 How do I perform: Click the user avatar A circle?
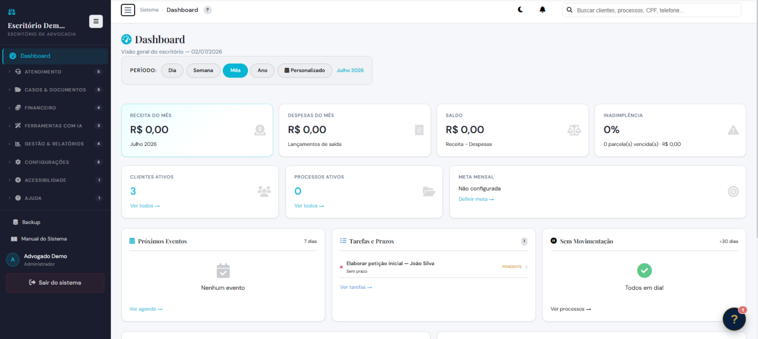click(x=13, y=260)
